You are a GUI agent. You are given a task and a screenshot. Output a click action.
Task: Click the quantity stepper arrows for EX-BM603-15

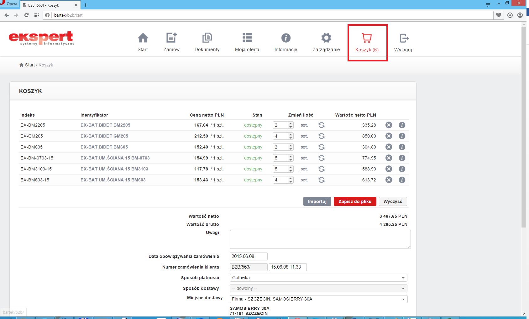291,180
